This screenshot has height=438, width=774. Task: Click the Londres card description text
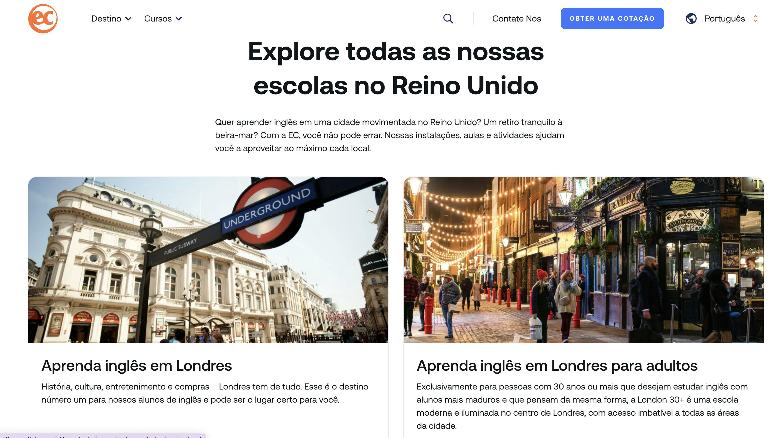(205, 393)
